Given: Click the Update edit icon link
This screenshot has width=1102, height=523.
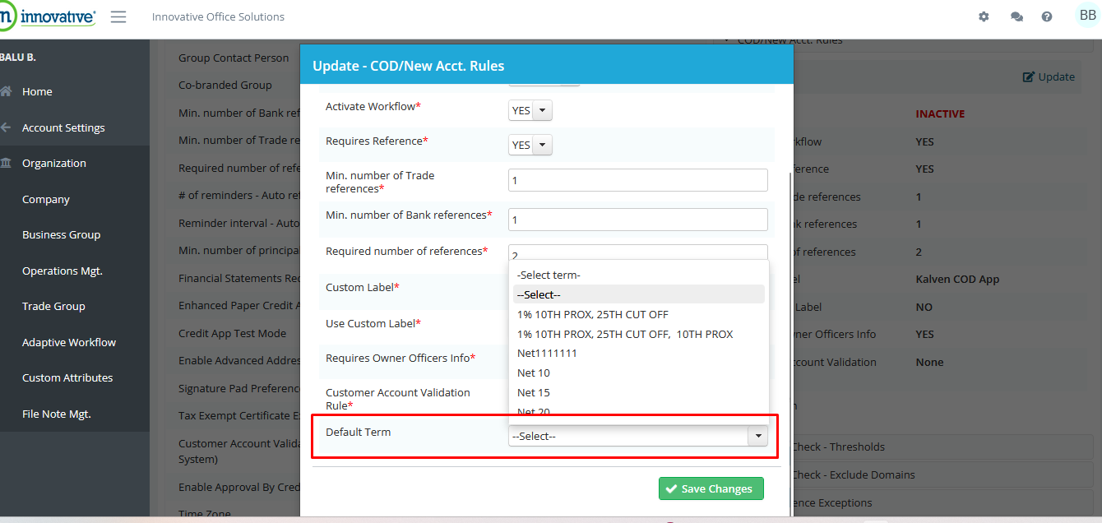Looking at the screenshot, I should click(x=1049, y=76).
